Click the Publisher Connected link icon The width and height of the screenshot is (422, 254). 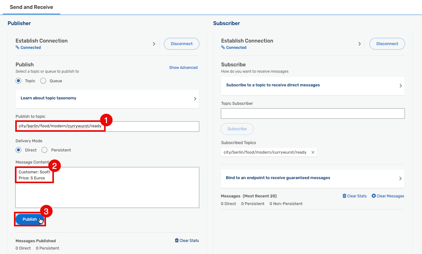(x=17, y=48)
